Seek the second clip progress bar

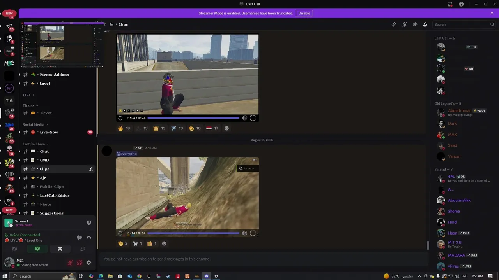pos(193,233)
